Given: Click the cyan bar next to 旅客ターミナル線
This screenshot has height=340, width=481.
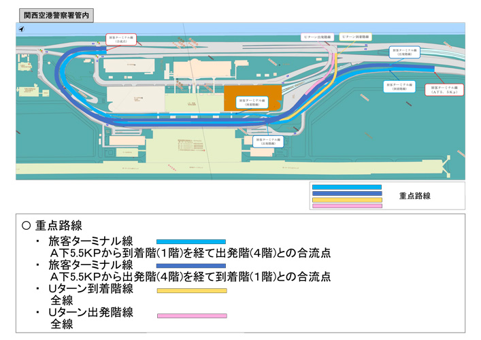Looking at the screenshot, I should click(191, 242).
